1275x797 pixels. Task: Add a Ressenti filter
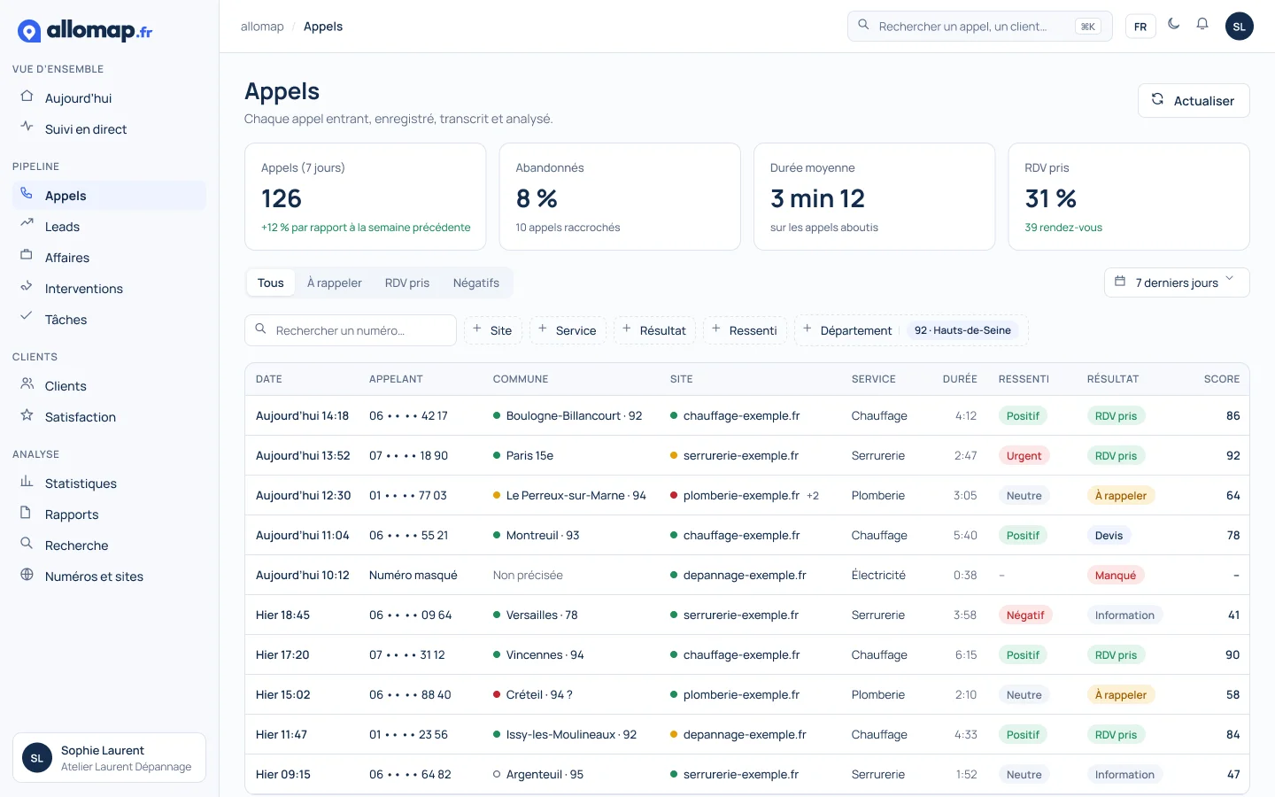[x=745, y=330]
